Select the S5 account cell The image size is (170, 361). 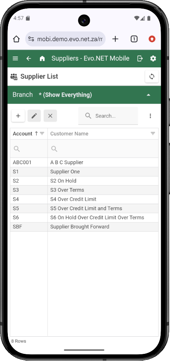(29, 208)
